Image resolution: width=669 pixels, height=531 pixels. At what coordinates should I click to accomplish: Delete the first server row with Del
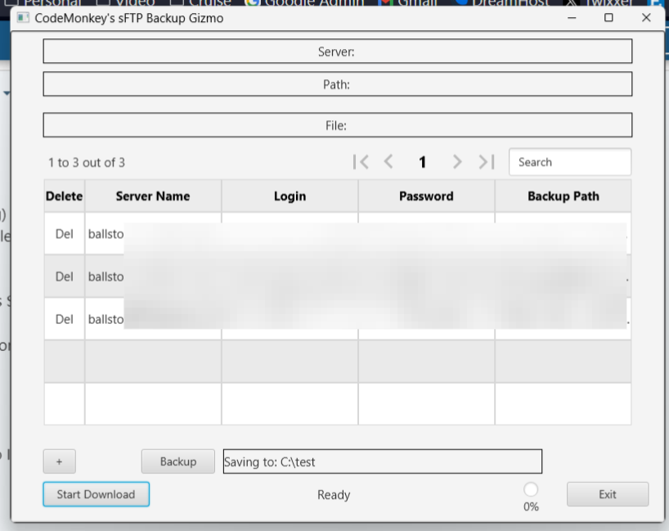click(x=65, y=234)
